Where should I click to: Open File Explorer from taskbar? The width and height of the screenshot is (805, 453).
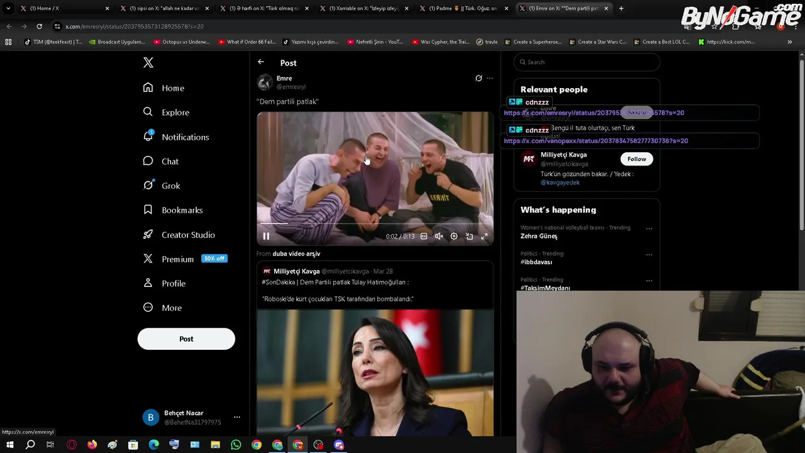click(x=215, y=445)
